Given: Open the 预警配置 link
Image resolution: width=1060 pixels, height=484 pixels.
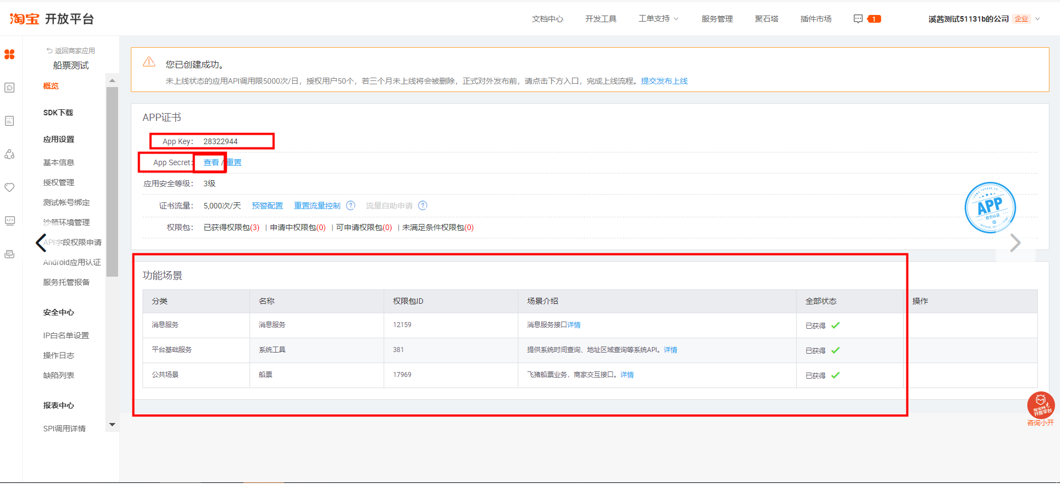Looking at the screenshot, I should point(267,206).
